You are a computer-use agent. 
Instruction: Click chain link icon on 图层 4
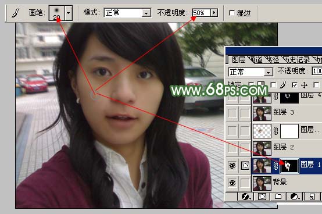[276, 97]
